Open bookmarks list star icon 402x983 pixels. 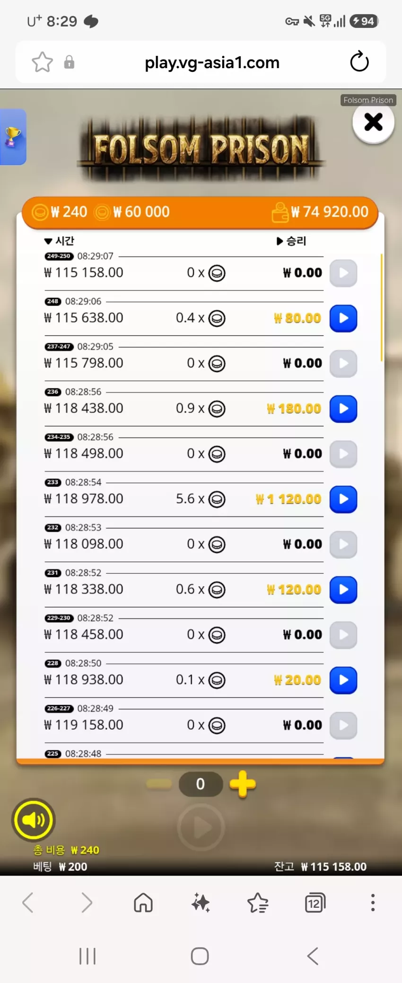258,903
